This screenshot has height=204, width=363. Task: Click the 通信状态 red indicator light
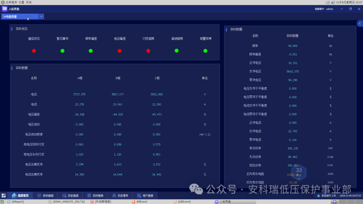point(34,51)
